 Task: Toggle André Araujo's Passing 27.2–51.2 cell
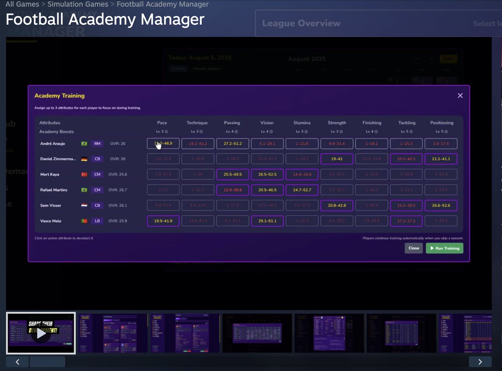[x=233, y=144]
